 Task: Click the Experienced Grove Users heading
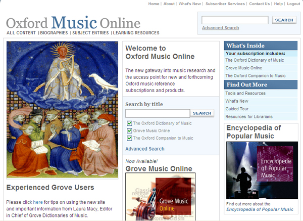[x=50, y=188]
